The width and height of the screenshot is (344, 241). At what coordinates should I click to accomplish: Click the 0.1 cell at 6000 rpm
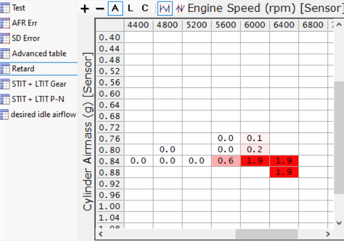(255, 138)
